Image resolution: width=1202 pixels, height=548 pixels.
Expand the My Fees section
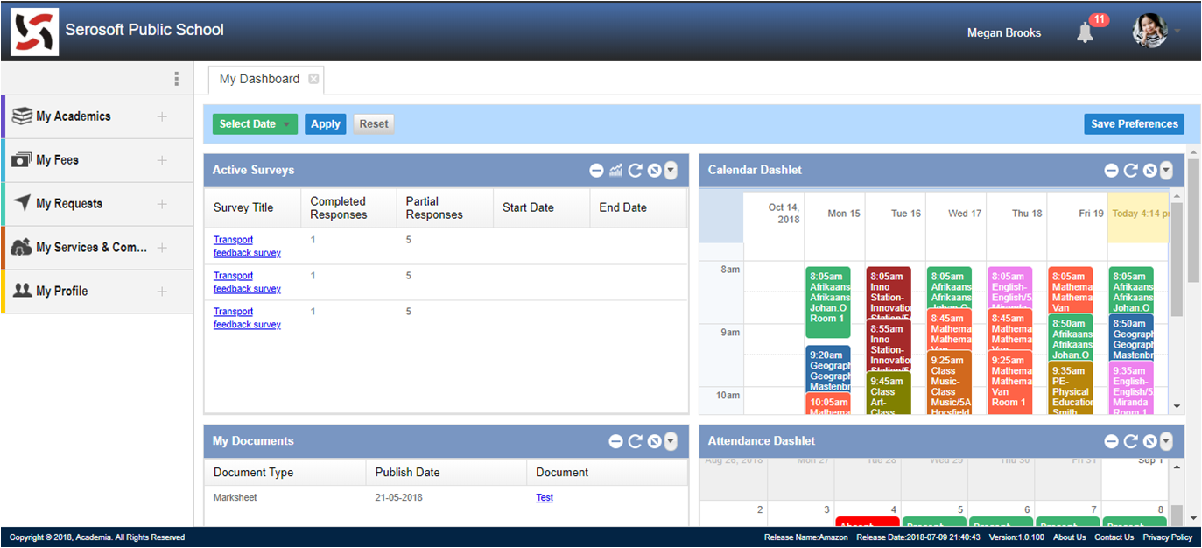[162, 160]
